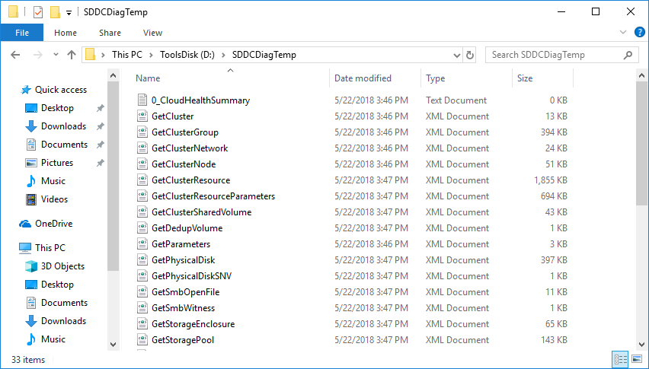Open the View ribbon tab
The height and width of the screenshot is (369, 649).
point(152,33)
